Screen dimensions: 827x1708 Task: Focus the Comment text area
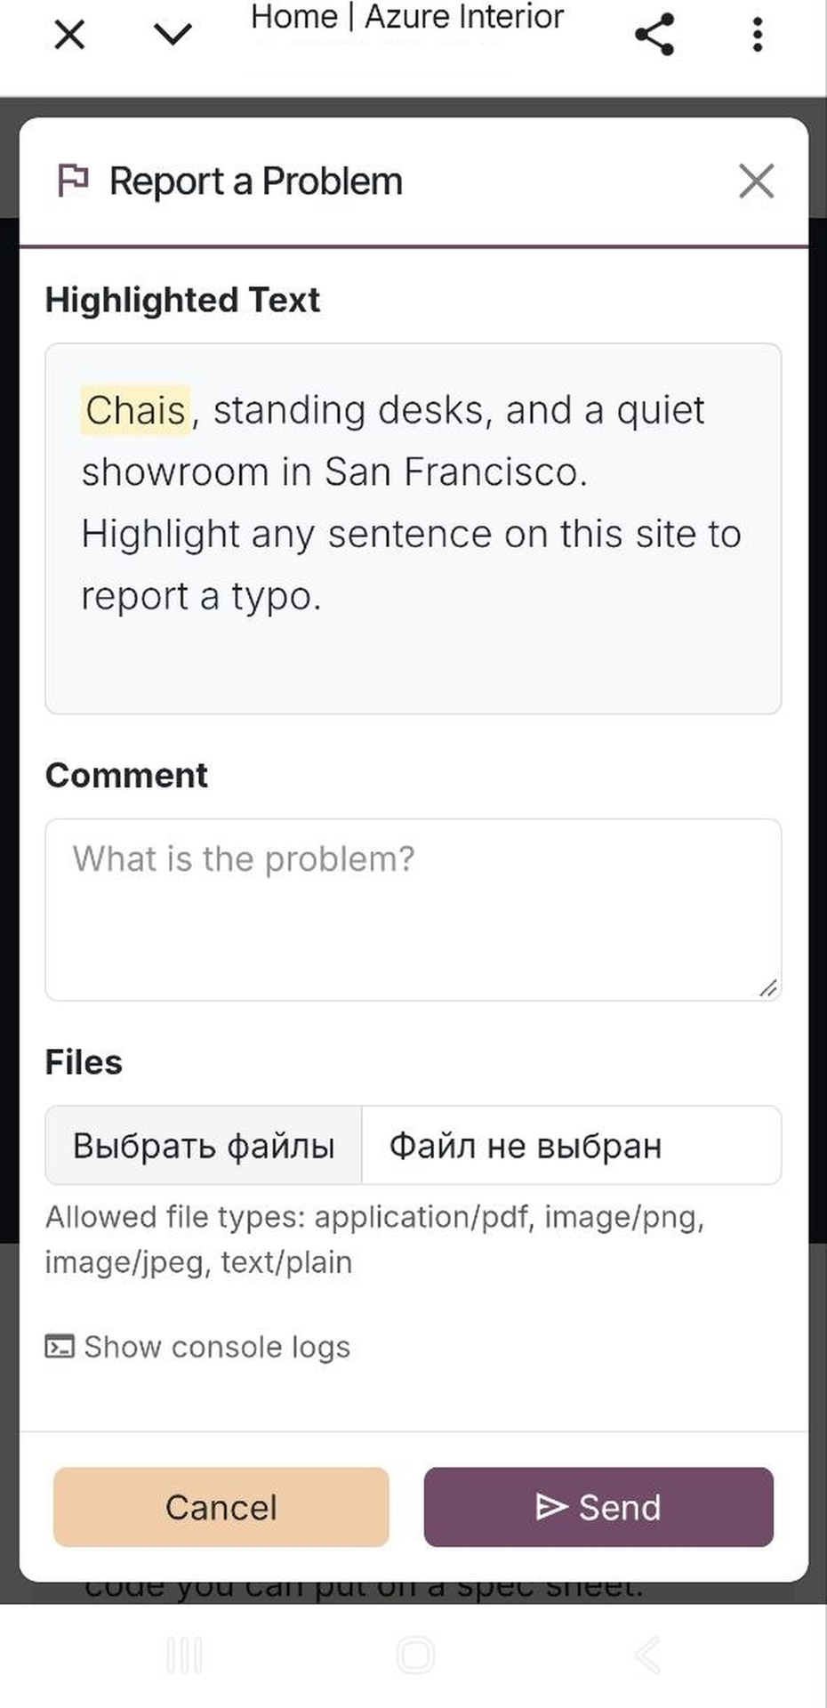[413, 909]
